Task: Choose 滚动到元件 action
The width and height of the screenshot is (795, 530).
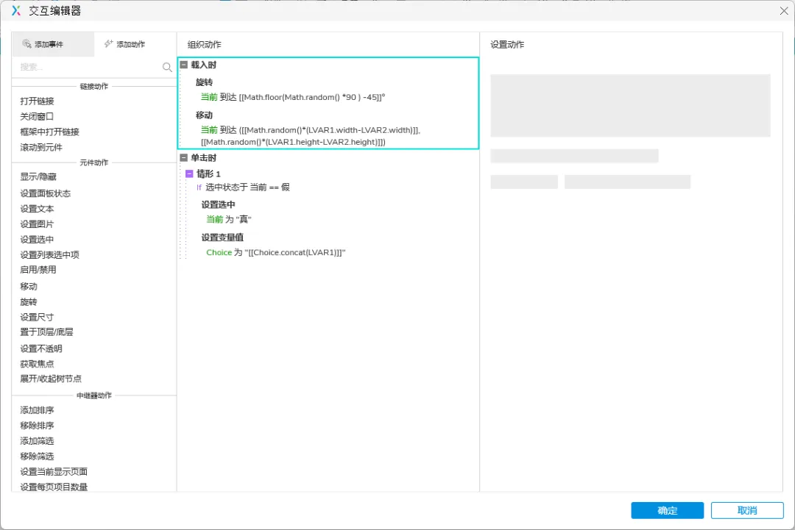Action: pyautogui.click(x=41, y=147)
